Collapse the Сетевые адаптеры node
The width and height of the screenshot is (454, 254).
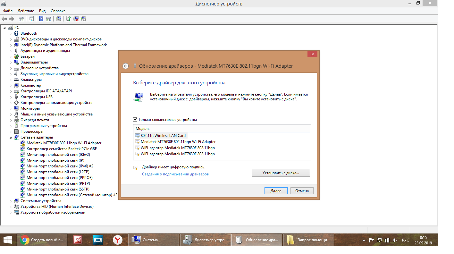pyautogui.click(x=11, y=137)
